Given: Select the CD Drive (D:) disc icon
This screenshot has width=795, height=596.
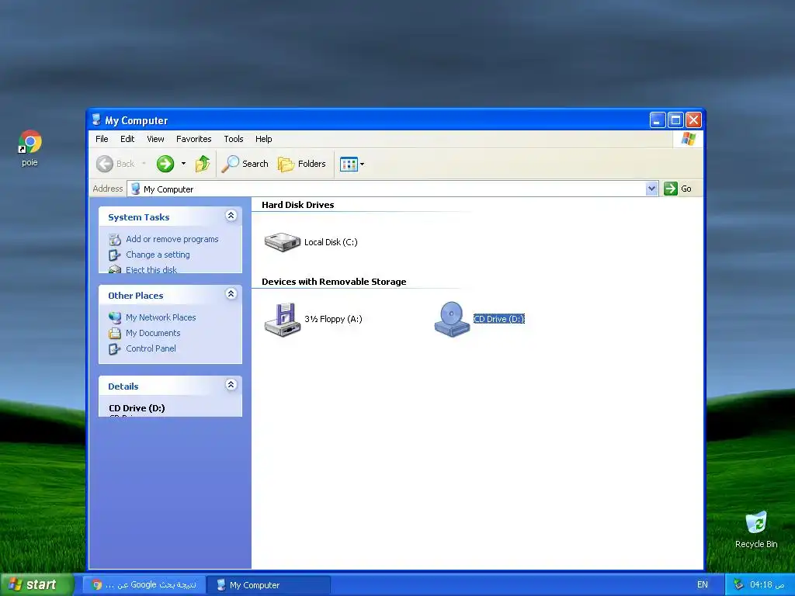Looking at the screenshot, I should tap(452, 319).
